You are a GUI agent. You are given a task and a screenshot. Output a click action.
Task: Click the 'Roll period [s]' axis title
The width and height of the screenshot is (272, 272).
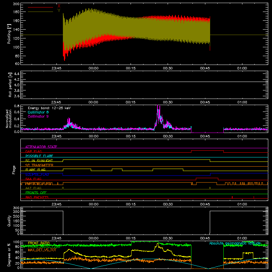(10, 85)
